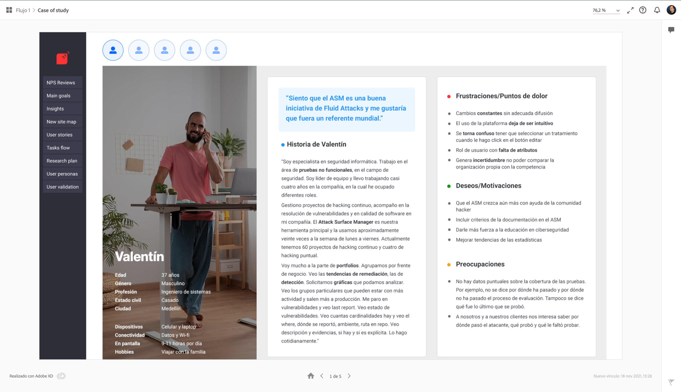Click the Flujo 1 breadcrumb link

tap(23, 10)
